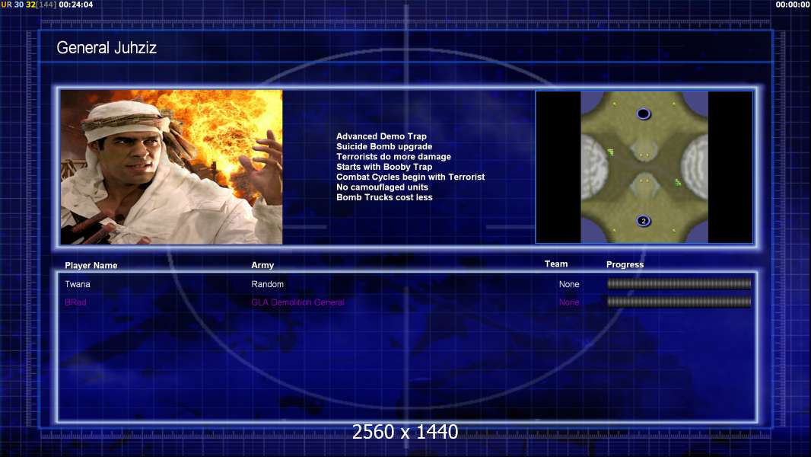The width and height of the screenshot is (811, 457).
Task: Click the Army column header
Action: point(262,266)
